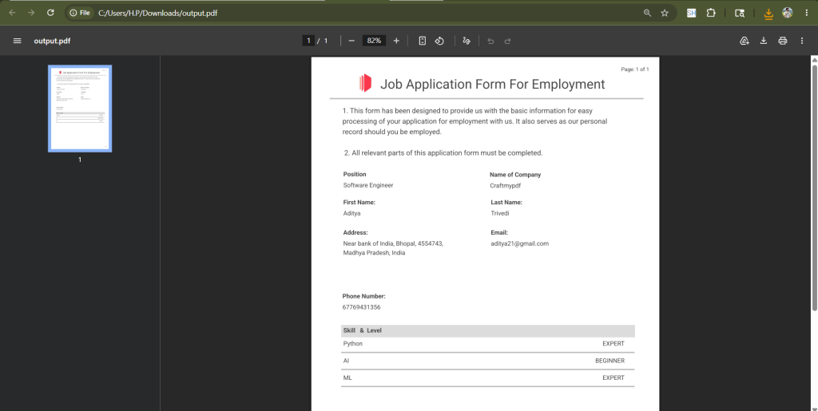Toggle the PDF sidebar hamburger menu
The height and width of the screenshot is (411, 818).
click(18, 41)
